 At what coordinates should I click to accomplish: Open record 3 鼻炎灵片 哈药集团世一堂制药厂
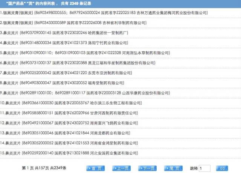[x=64, y=33]
